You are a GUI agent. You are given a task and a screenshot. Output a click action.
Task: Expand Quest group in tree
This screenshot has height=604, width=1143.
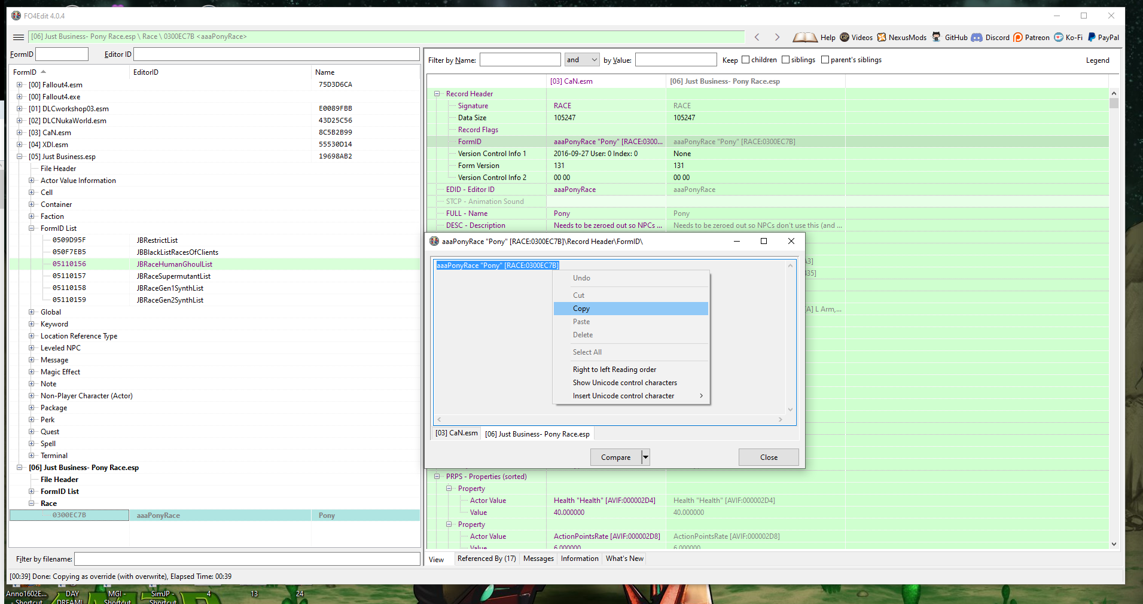point(32,432)
